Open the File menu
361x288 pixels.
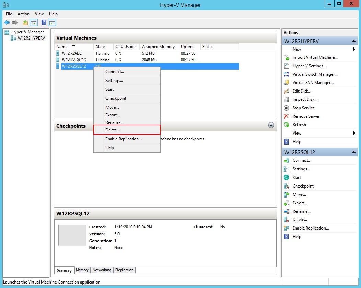click(9, 14)
